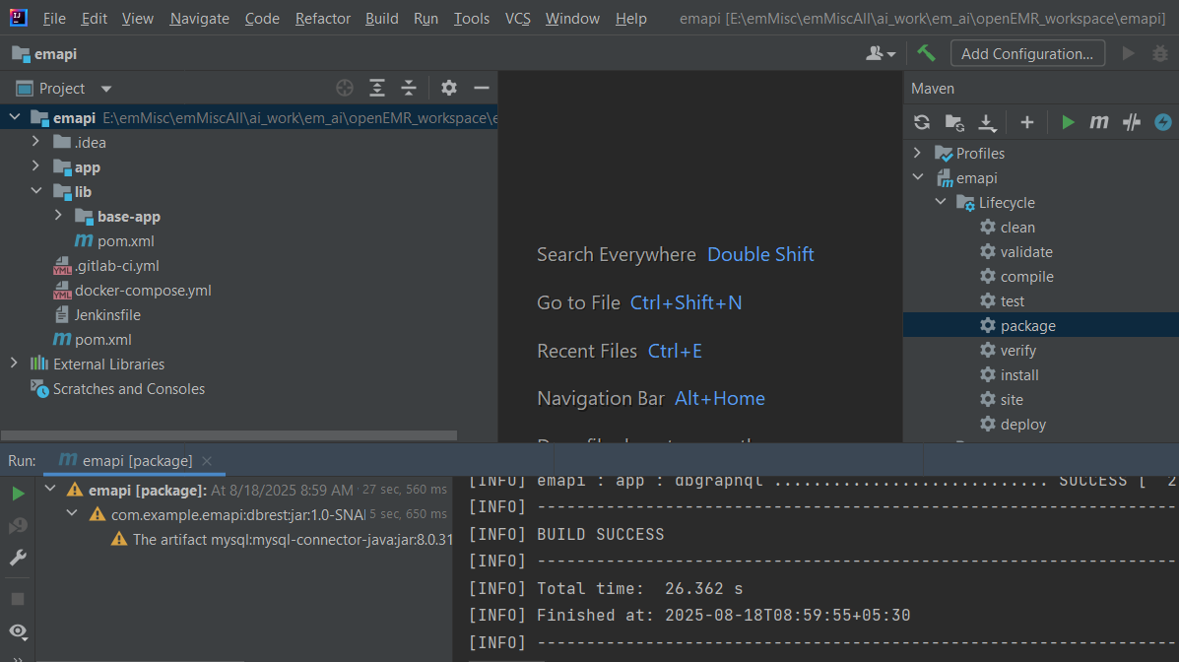This screenshot has height=662, width=1179.
Task: Select the verify lifecycle goal
Action: coord(1018,351)
